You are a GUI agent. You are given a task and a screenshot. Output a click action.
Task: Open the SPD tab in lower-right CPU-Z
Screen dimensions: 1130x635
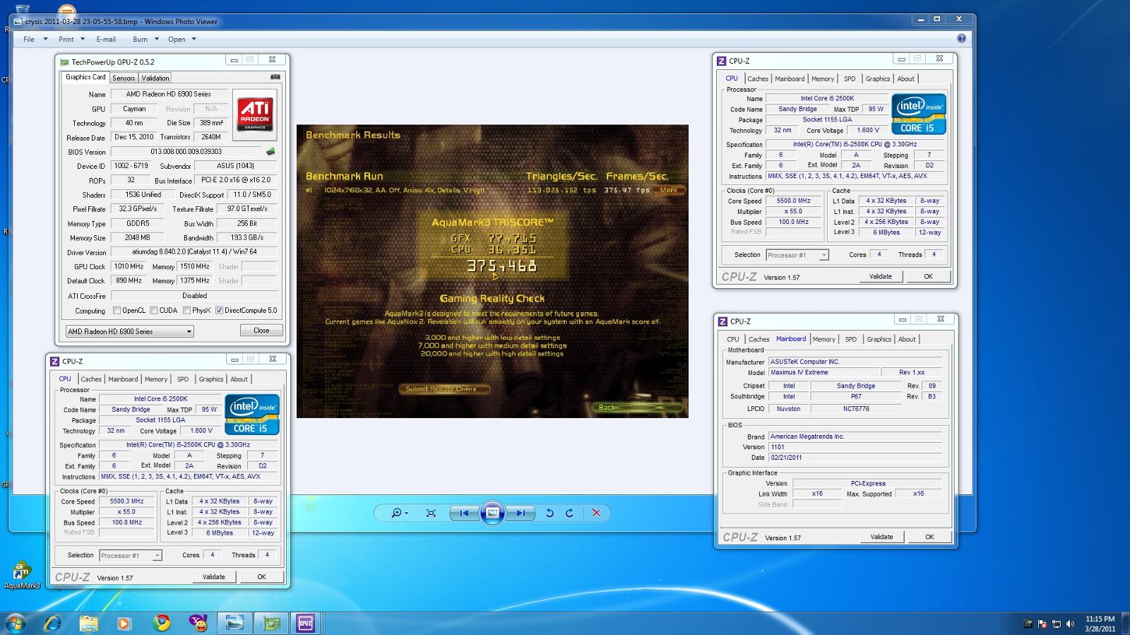point(851,340)
